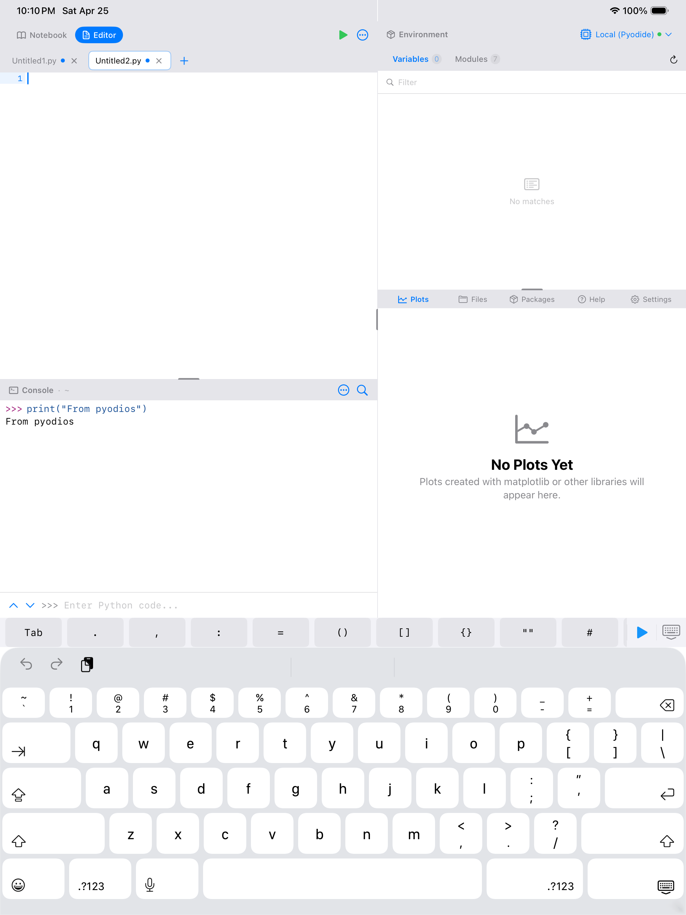
Task: Switch to Variables tab
Action: (x=416, y=59)
